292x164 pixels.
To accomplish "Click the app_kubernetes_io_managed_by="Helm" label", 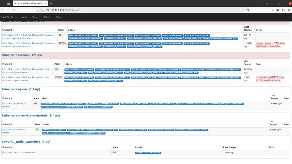I will 102,104.
